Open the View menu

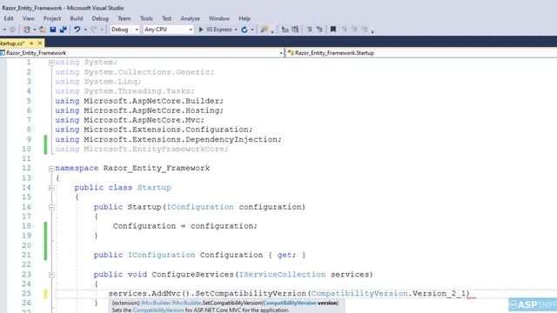point(29,18)
